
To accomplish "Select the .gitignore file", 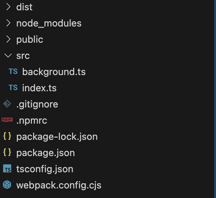I will [x=37, y=104].
